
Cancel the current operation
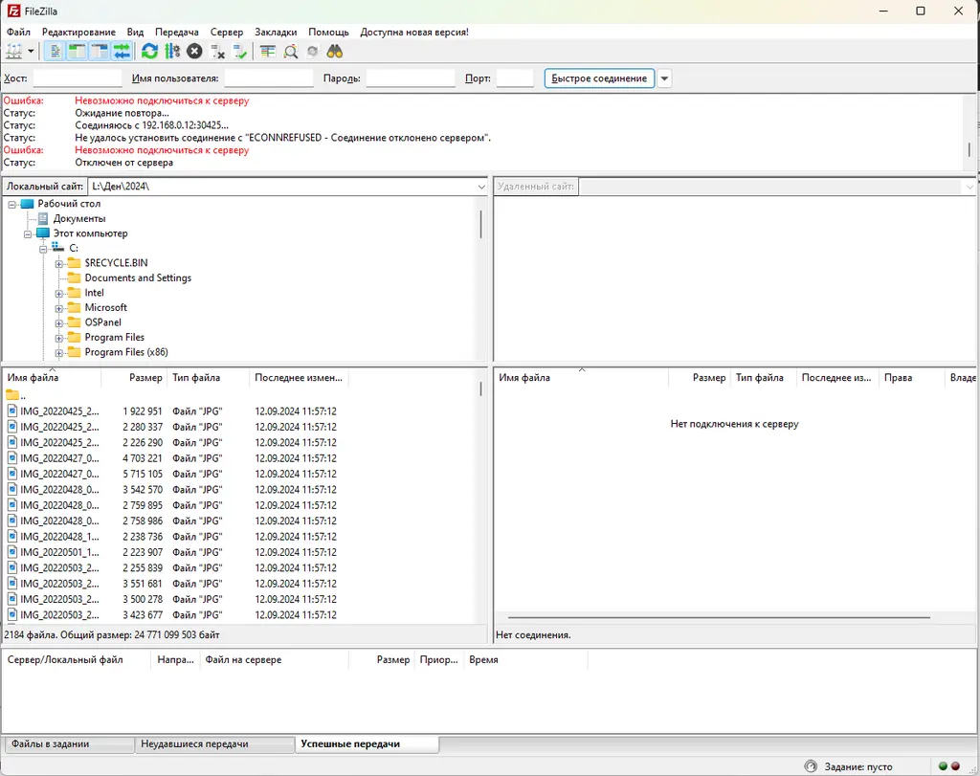coord(194,52)
